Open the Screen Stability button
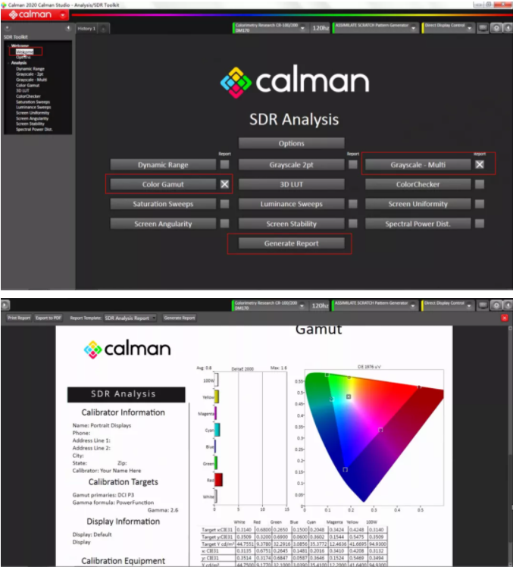This screenshot has height=567, width=513. click(292, 224)
